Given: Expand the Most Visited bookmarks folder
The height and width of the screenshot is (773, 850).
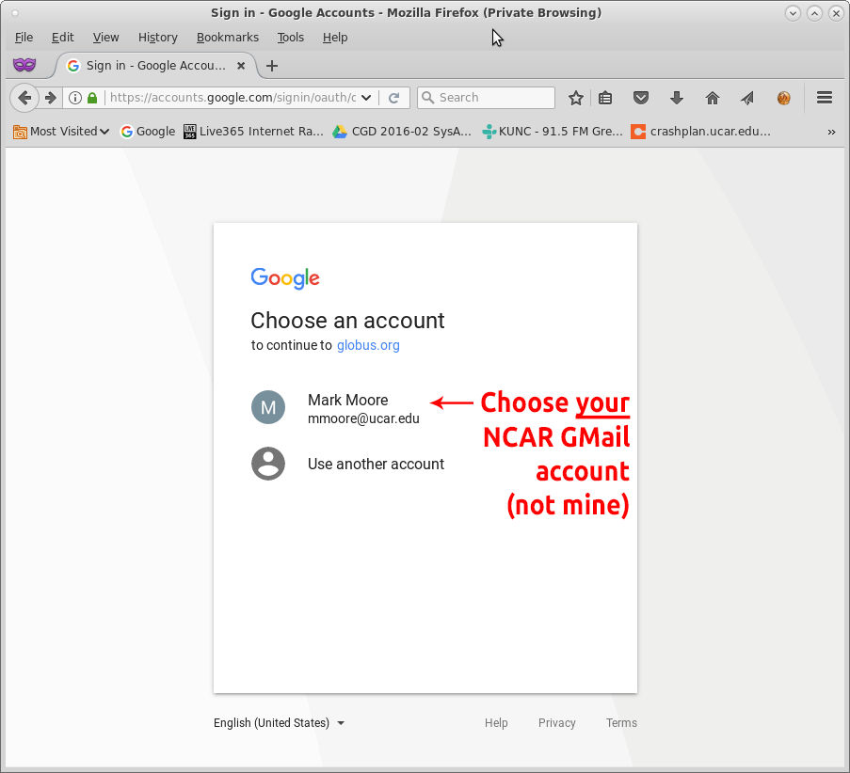Looking at the screenshot, I should click(x=62, y=132).
